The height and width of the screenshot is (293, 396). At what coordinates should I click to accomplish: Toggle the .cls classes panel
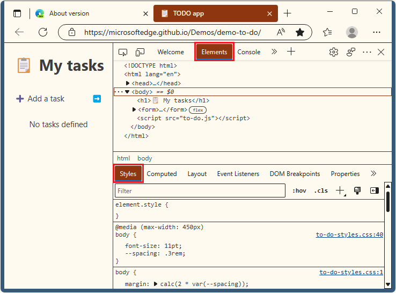coord(321,191)
